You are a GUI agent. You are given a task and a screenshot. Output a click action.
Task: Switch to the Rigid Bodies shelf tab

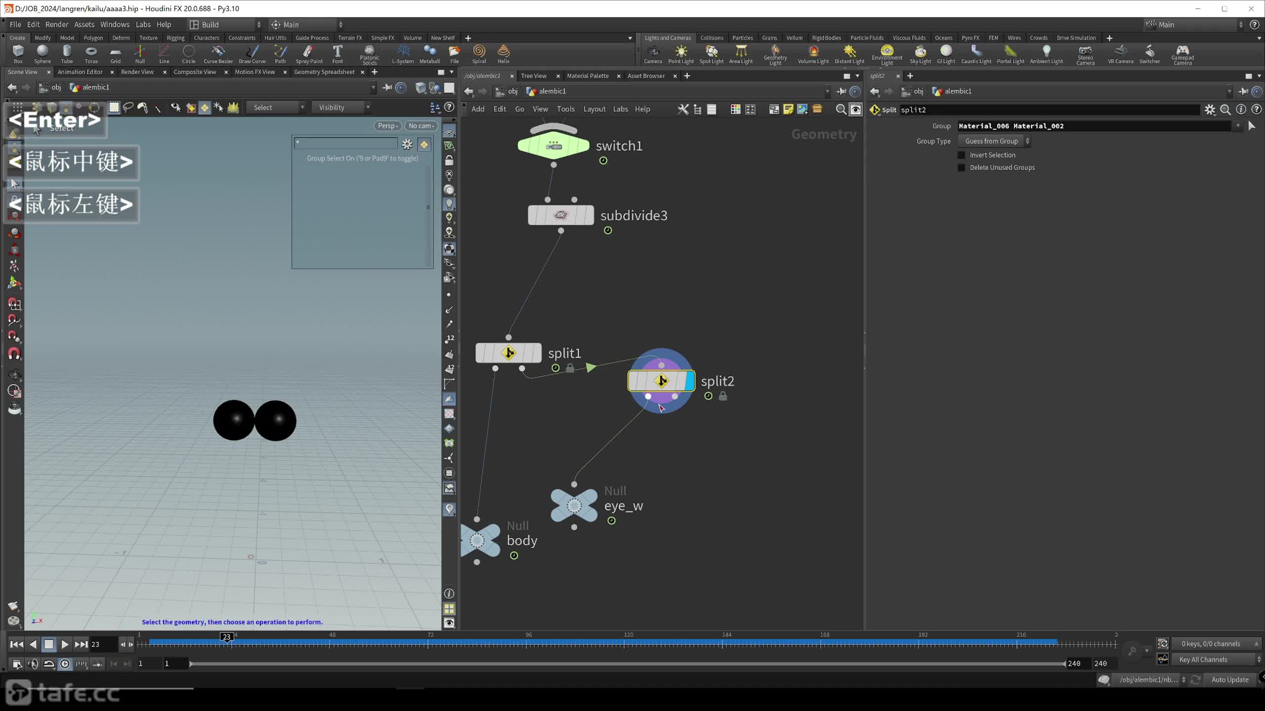826,38
